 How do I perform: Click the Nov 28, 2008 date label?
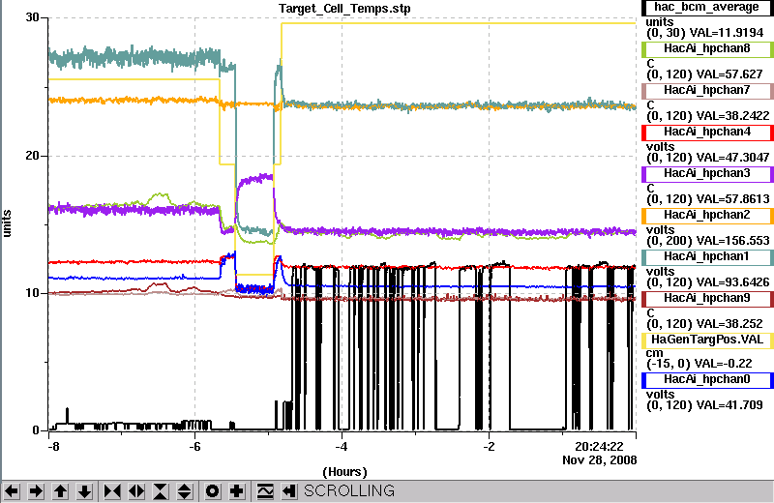tap(599, 460)
